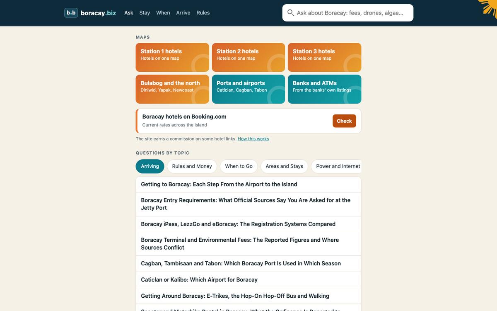Viewport: 497px width, 311px height.
Task: Select the When to Go topic tab
Action: (239, 166)
